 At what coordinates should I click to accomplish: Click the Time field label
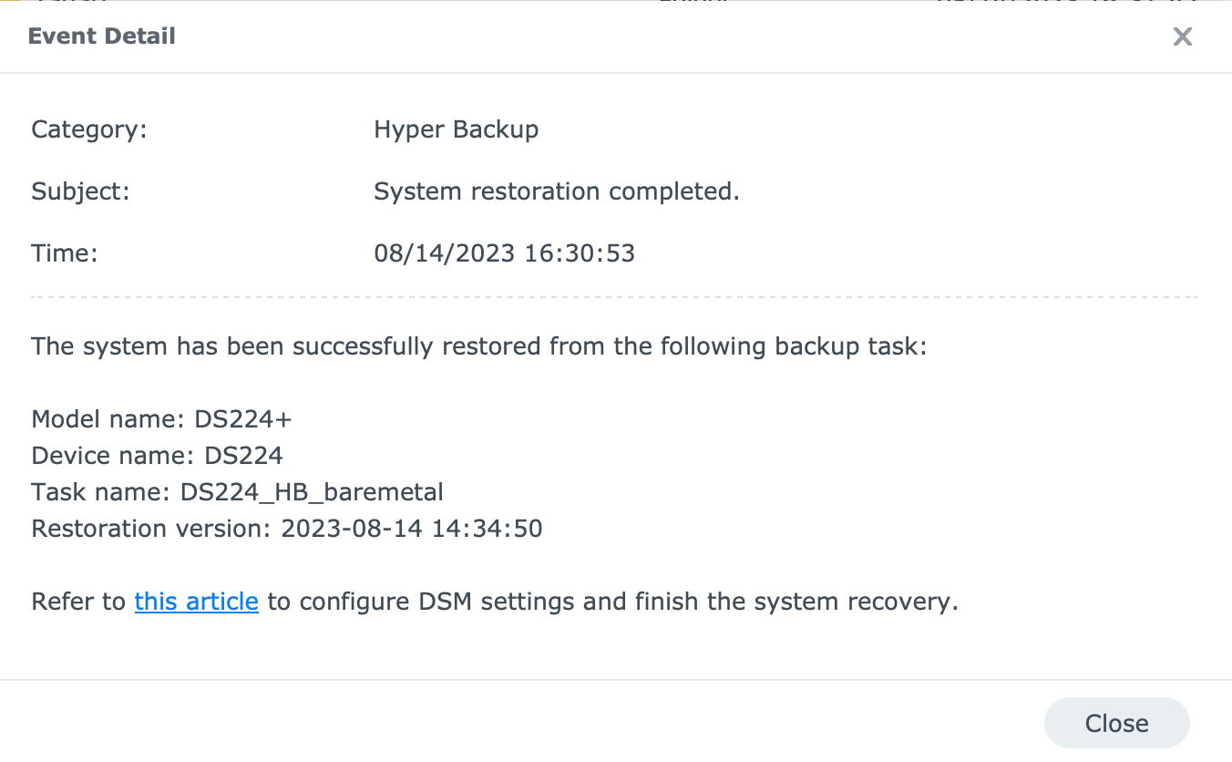click(x=65, y=252)
